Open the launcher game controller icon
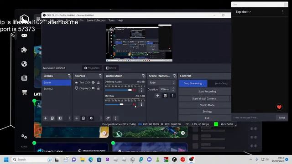This screenshot has height=164, width=292. (x=24, y=36)
